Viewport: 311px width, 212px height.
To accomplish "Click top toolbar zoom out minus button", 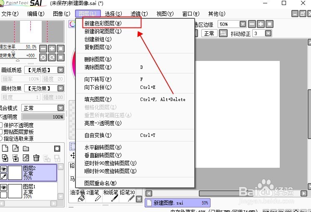I will click(252, 24).
